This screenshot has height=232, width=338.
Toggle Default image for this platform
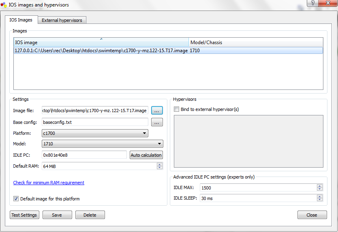click(x=16, y=199)
